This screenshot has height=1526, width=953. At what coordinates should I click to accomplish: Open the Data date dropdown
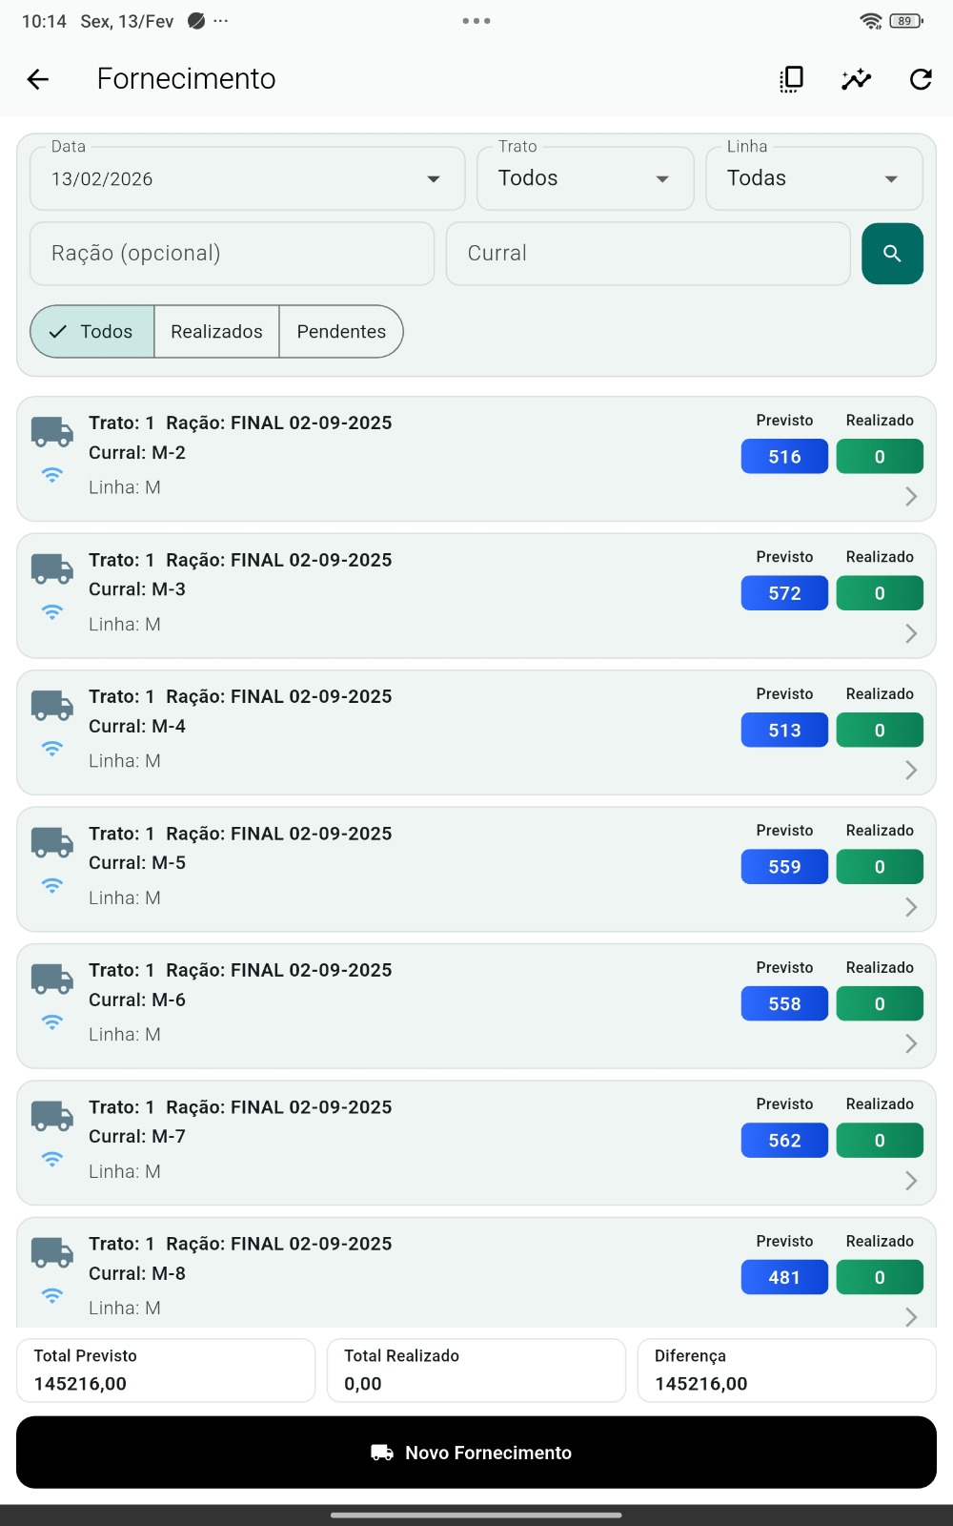pyautogui.click(x=247, y=179)
